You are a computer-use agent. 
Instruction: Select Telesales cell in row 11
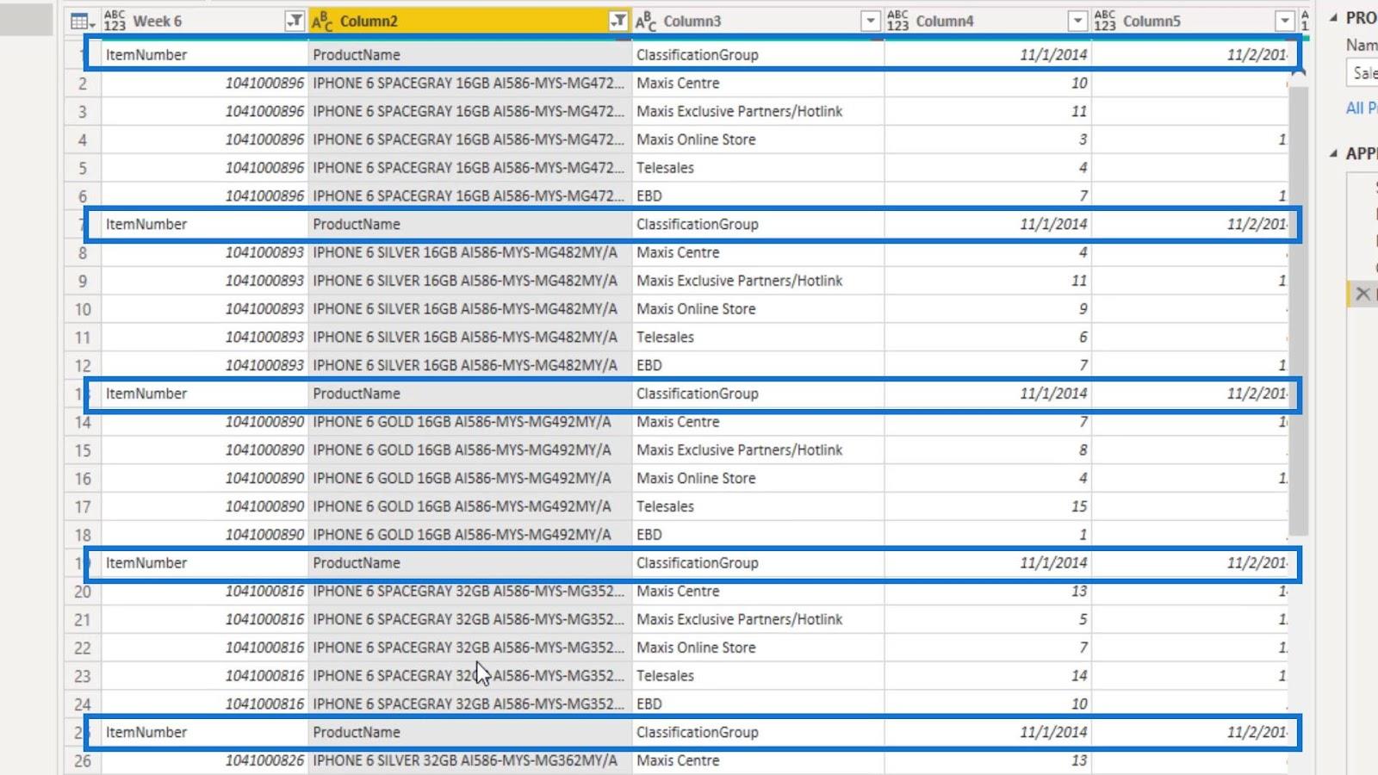[758, 338]
